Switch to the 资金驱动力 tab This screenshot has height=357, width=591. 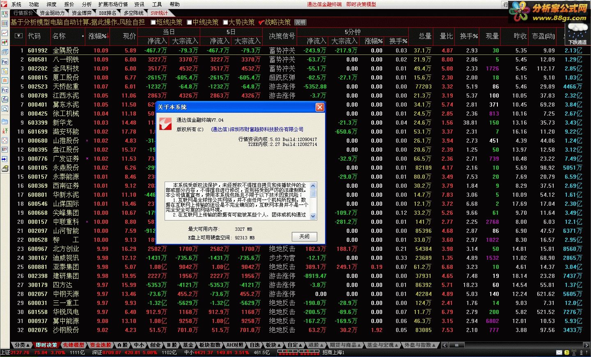pos(52,13)
